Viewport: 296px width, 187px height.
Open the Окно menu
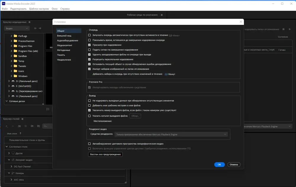[x=54, y=9]
